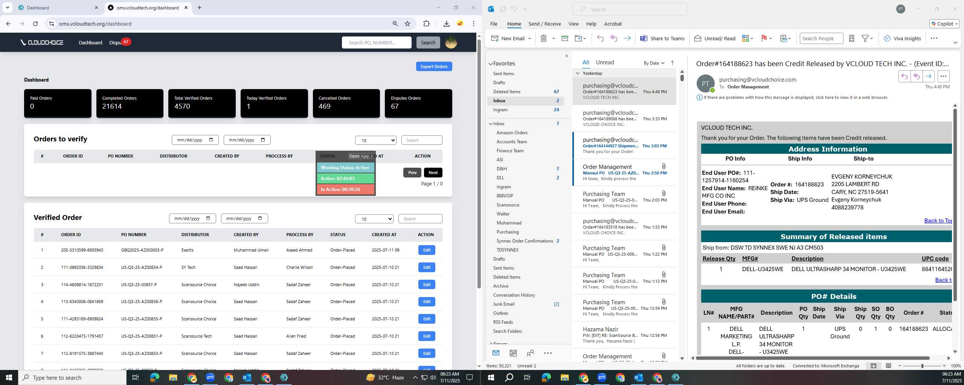Click the Next pagination button
The height and width of the screenshot is (385, 964).
pyautogui.click(x=433, y=173)
